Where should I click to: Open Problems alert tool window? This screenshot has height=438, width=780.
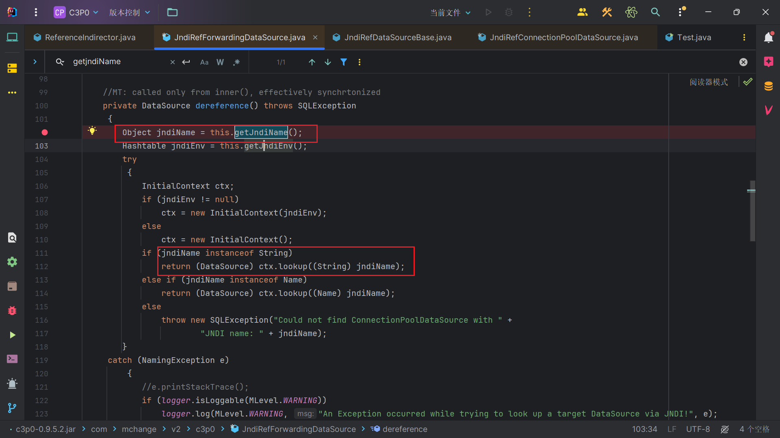coord(12,383)
